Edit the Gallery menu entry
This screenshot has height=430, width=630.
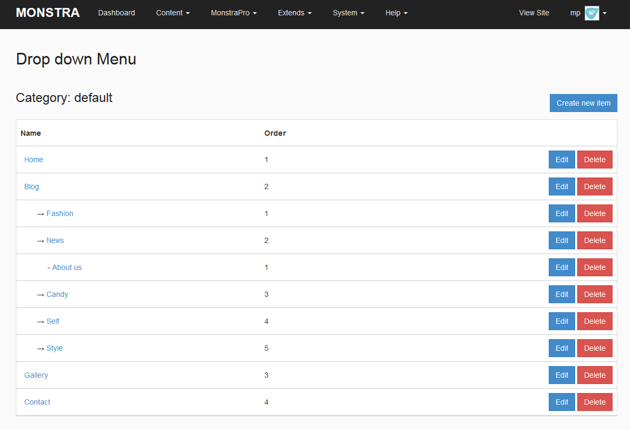(x=561, y=375)
